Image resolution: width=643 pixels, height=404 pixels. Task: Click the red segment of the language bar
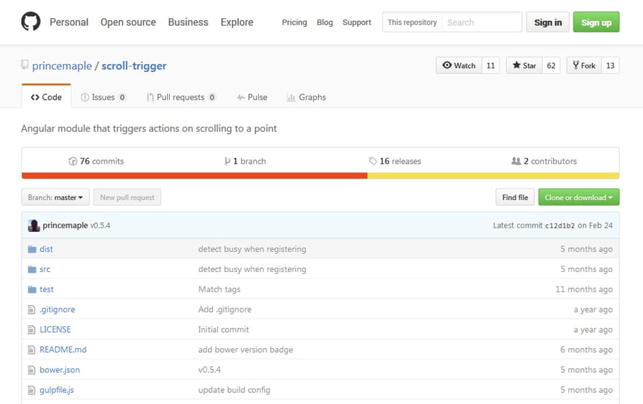(194, 176)
